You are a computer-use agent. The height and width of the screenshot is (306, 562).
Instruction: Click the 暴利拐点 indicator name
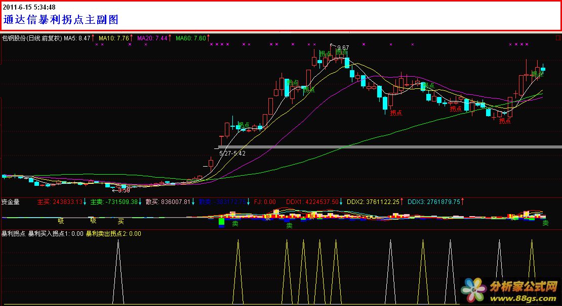coord(13,234)
